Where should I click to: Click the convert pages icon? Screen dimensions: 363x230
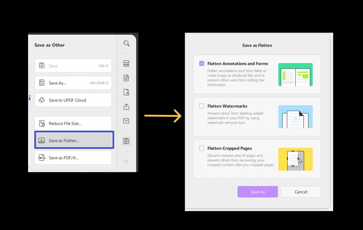pyautogui.click(x=126, y=78)
